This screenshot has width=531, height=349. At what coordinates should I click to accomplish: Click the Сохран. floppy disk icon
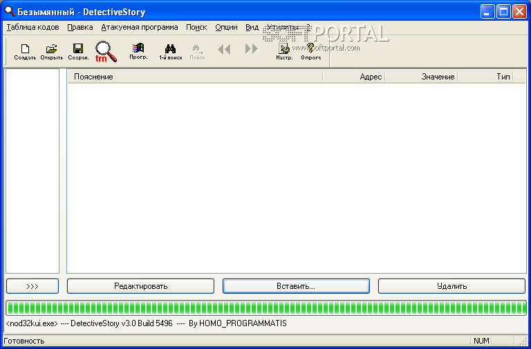point(78,52)
